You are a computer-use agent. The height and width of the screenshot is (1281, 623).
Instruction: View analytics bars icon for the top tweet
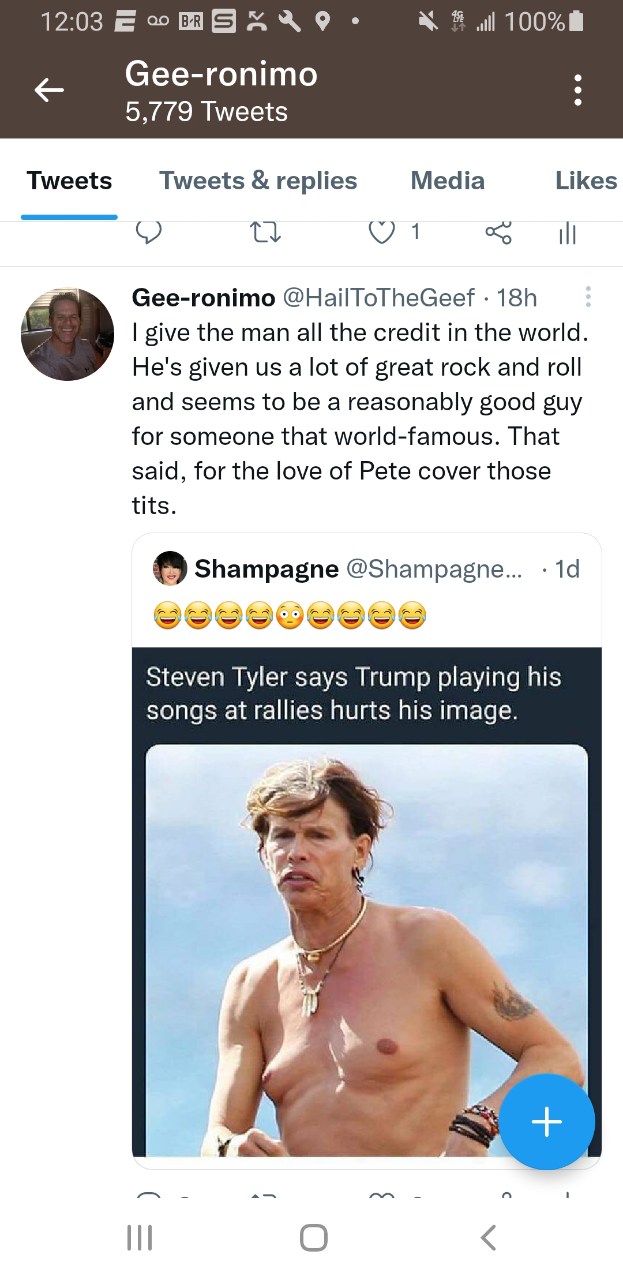pyautogui.click(x=568, y=233)
